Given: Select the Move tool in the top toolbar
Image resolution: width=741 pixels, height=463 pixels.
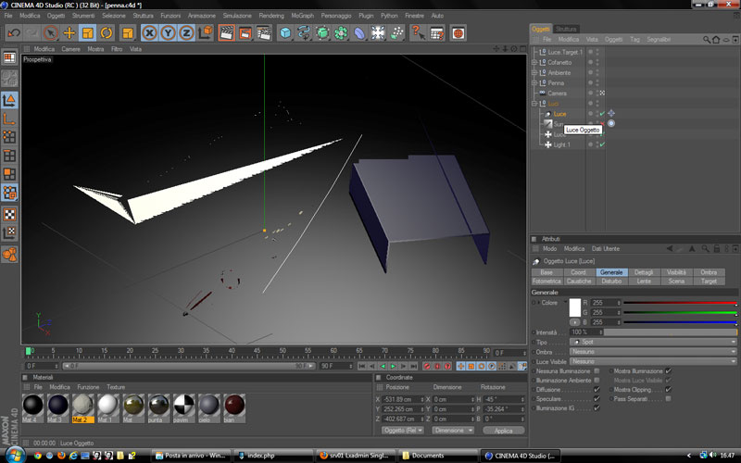Looking at the screenshot, I should coord(69,33).
